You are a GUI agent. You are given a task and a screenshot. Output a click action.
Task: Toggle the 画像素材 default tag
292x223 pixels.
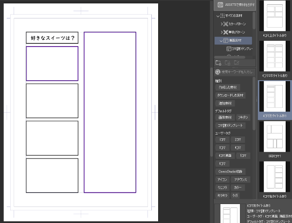(x=225, y=118)
